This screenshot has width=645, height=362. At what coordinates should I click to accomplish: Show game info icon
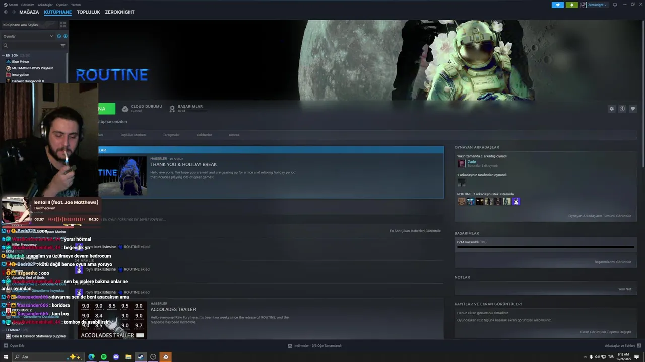pyautogui.click(x=622, y=109)
